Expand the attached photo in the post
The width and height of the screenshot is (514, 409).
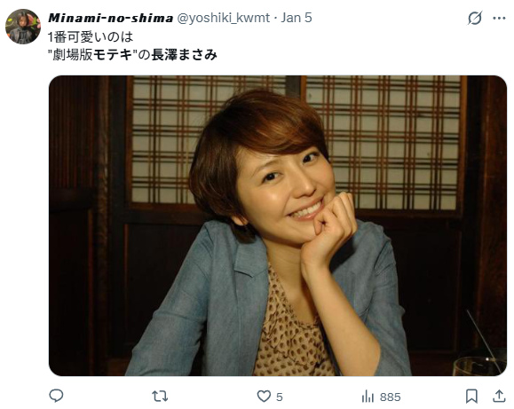(x=278, y=225)
